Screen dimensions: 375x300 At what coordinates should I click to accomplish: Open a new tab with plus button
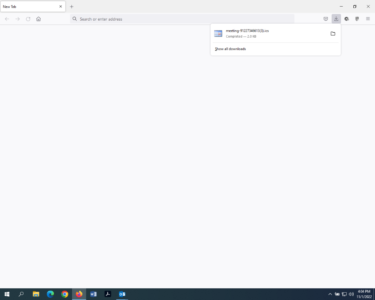pyautogui.click(x=72, y=7)
